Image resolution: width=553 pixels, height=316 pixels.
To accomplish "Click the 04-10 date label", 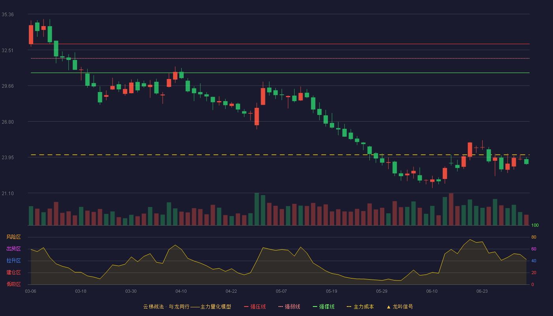I will tap(181, 291).
